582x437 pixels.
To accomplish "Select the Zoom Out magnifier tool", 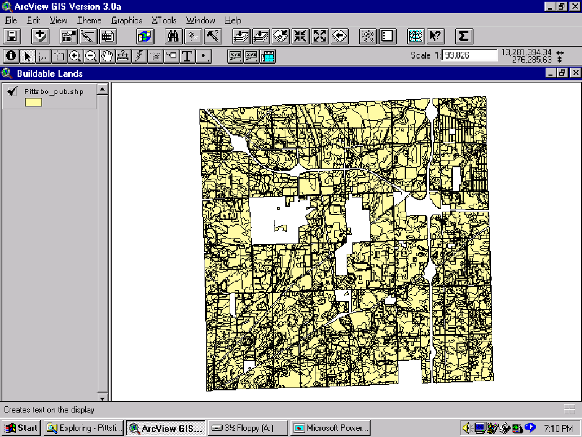I will coord(90,56).
